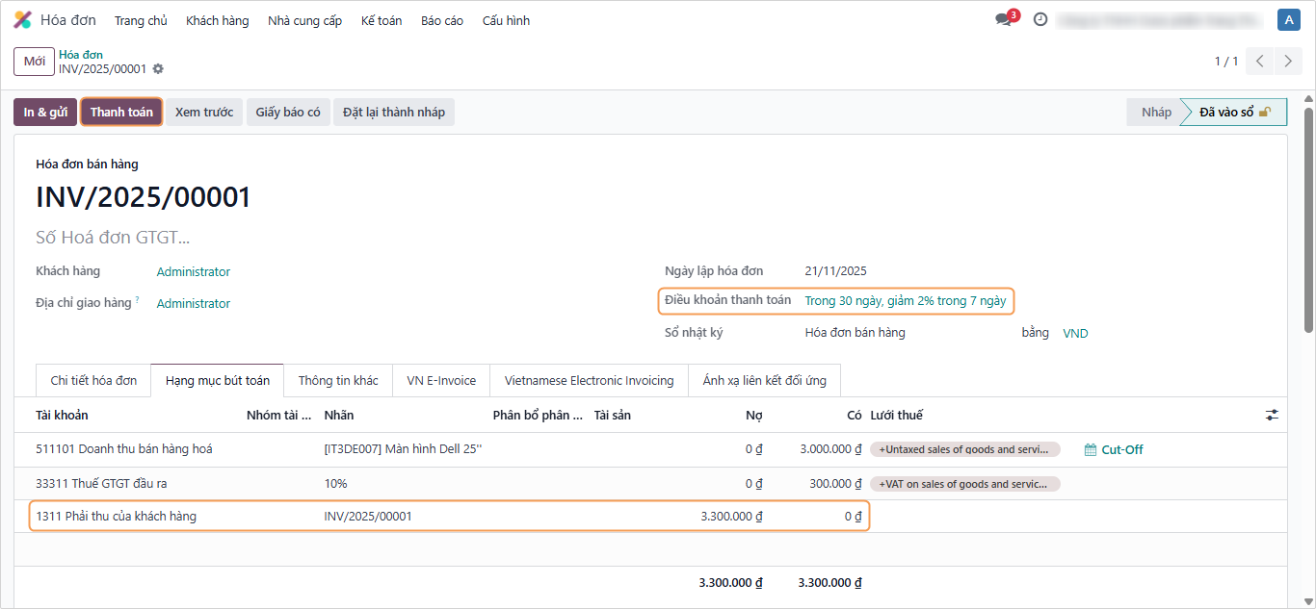Image resolution: width=1316 pixels, height=609 pixels.
Task: Open the Báo cáo menu
Action: coord(442,20)
